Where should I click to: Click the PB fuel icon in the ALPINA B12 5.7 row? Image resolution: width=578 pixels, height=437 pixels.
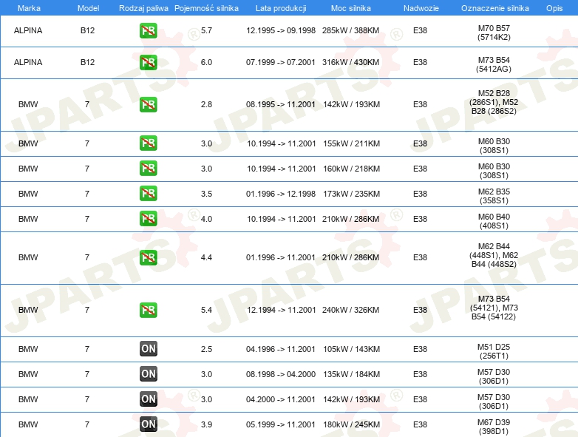(148, 30)
